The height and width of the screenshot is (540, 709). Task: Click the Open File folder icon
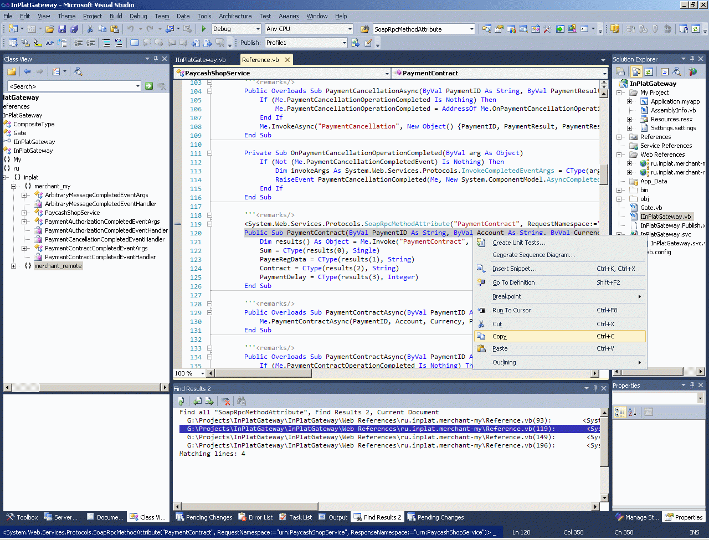pos(50,29)
